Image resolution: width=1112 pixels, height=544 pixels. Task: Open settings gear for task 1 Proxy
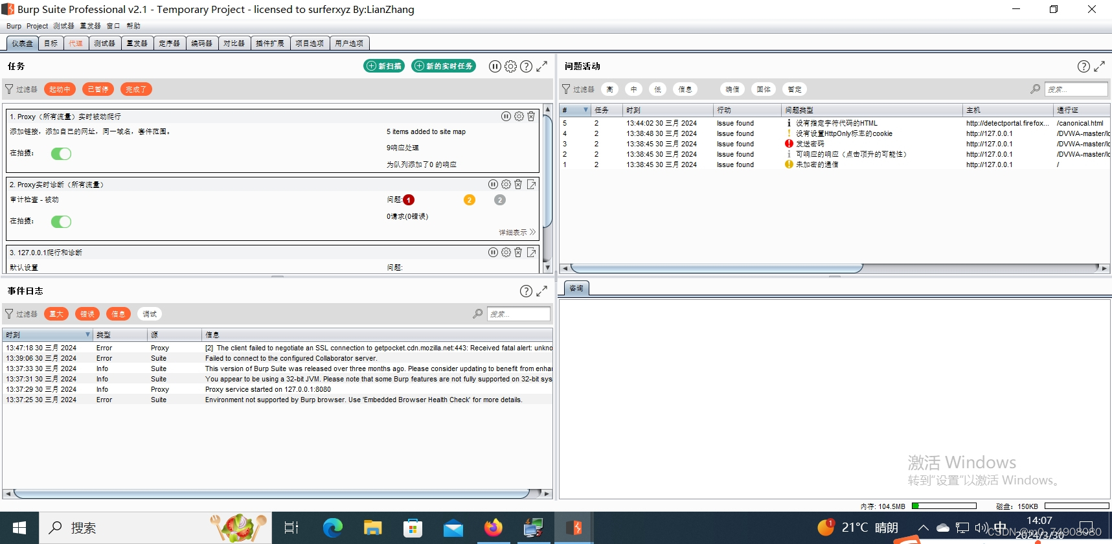pyautogui.click(x=519, y=117)
